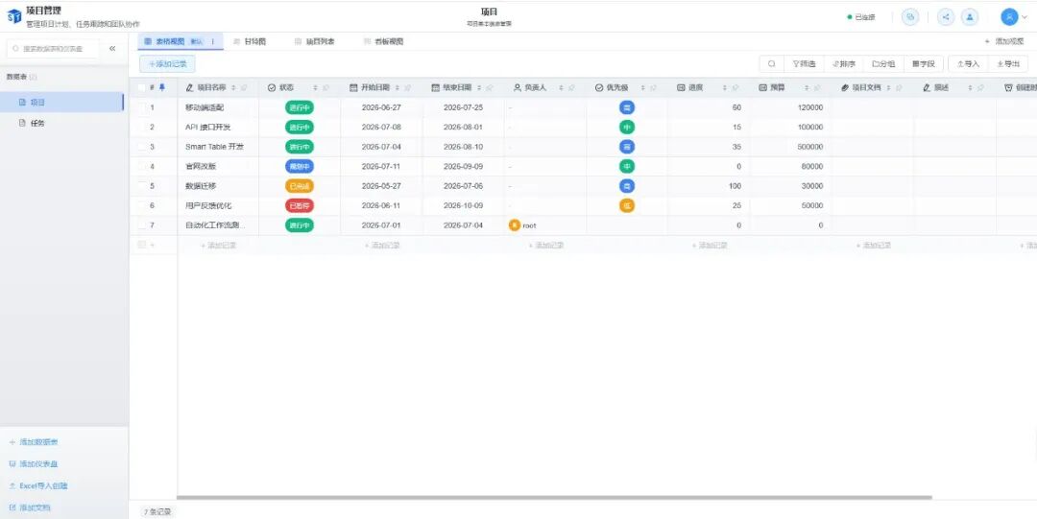Switch to the 甘特图 view tab
Viewport: 1037px width, 519px height.
250,41
